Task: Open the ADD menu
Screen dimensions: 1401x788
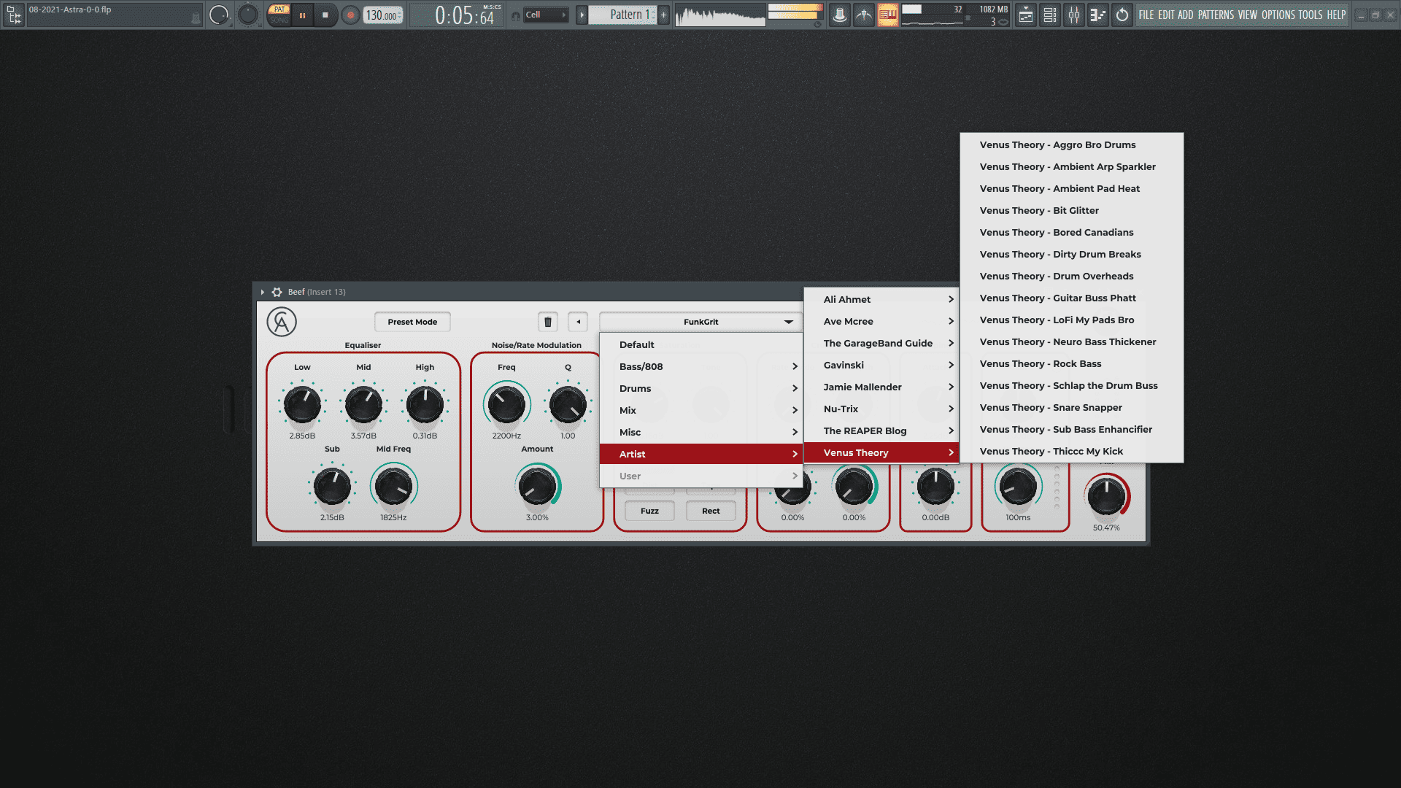Action: (1186, 15)
